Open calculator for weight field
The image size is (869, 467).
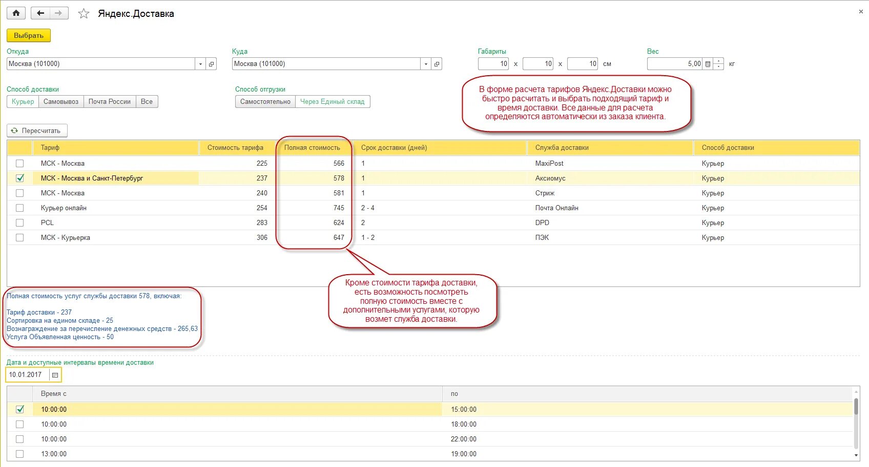[x=708, y=64]
